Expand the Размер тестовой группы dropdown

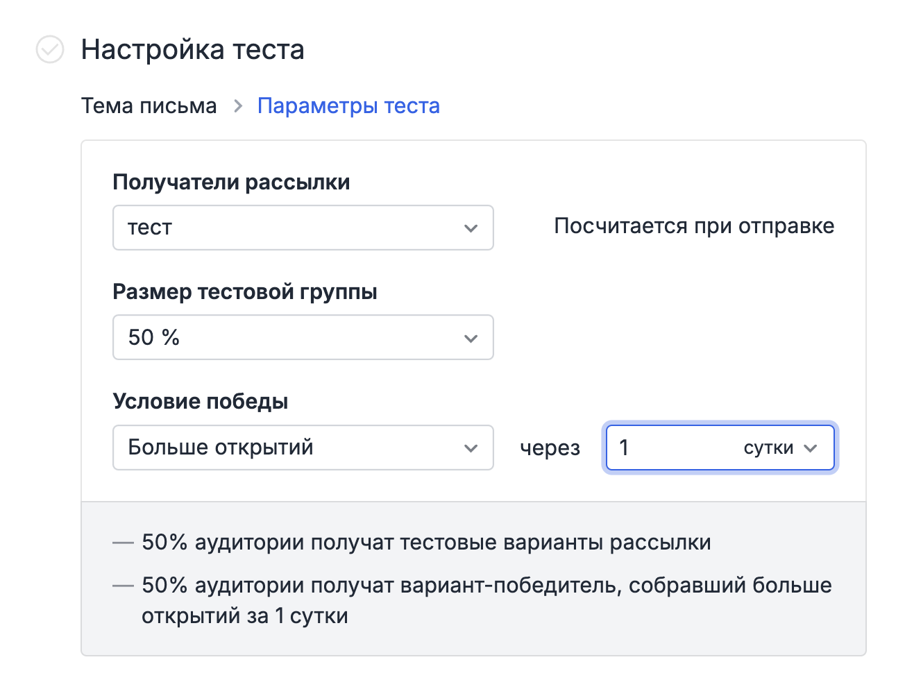pyautogui.click(x=303, y=338)
